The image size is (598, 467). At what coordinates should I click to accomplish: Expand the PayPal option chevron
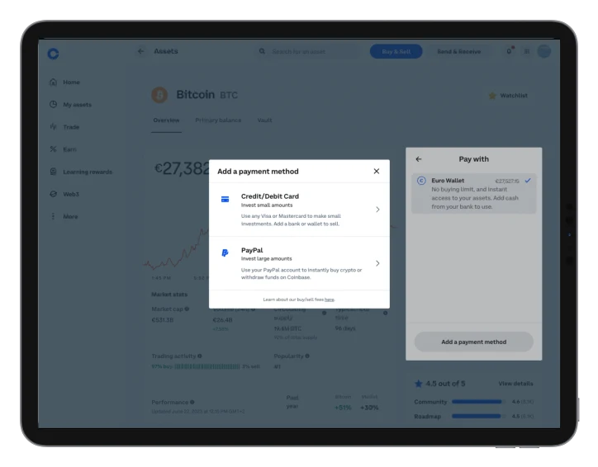(x=377, y=263)
